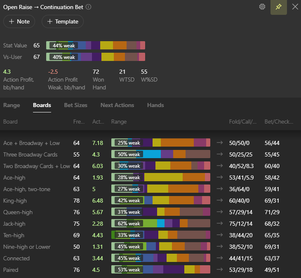
Task: Sort by the Board column header
Action: coord(10,121)
